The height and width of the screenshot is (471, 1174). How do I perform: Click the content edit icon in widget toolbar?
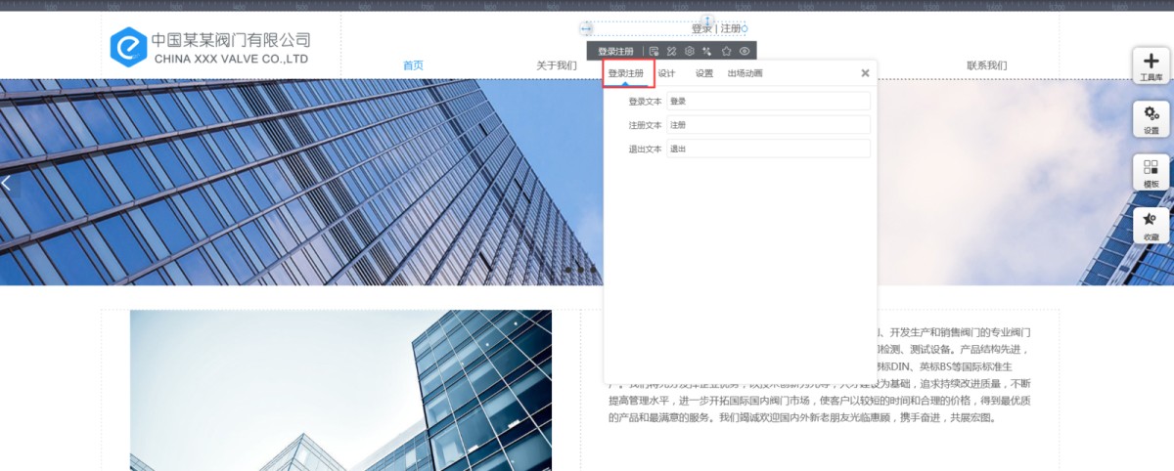pos(654,51)
